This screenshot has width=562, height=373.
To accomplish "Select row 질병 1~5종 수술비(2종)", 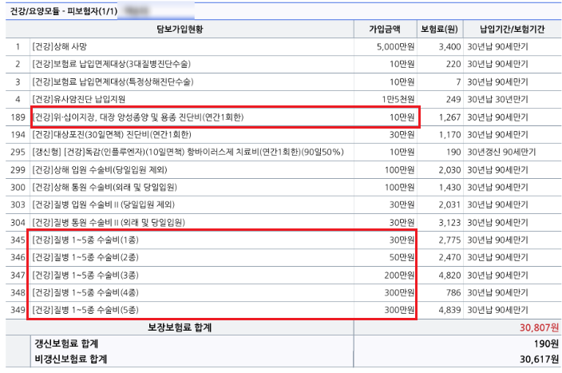I will 283,257.
